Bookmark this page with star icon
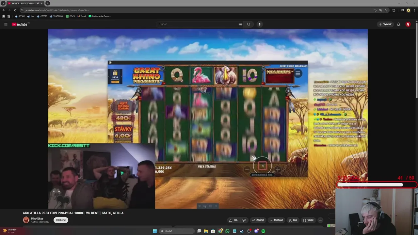The width and height of the screenshot is (418, 235). point(386,10)
